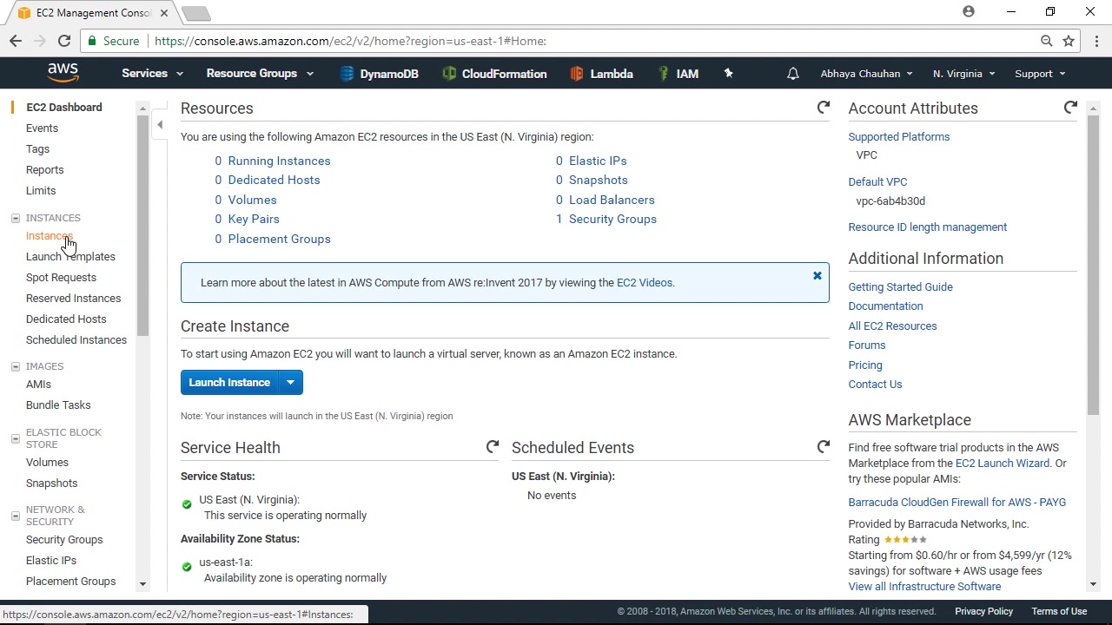Viewport: 1112px width, 625px height.
Task: Open the Resource Groups menu
Action: pyautogui.click(x=260, y=74)
